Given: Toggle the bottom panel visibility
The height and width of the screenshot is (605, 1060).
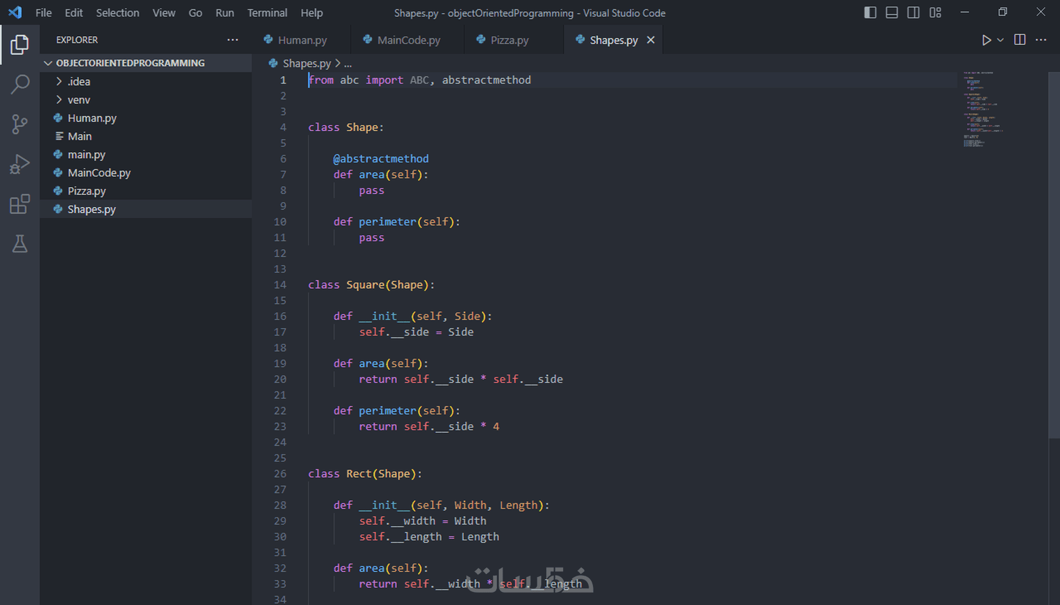Looking at the screenshot, I should pyautogui.click(x=892, y=12).
